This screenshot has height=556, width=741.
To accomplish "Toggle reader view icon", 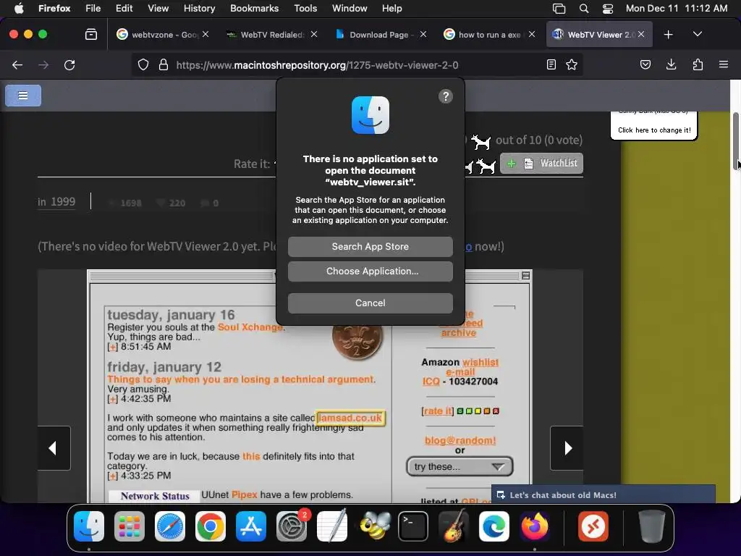I will (551, 64).
